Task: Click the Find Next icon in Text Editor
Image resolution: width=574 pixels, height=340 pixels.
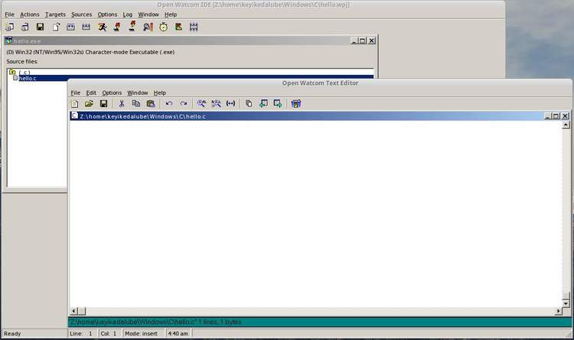Action: pyautogui.click(x=216, y=104)
